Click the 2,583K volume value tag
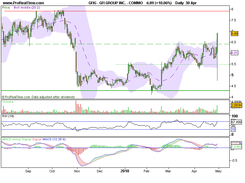 point(236,105)
